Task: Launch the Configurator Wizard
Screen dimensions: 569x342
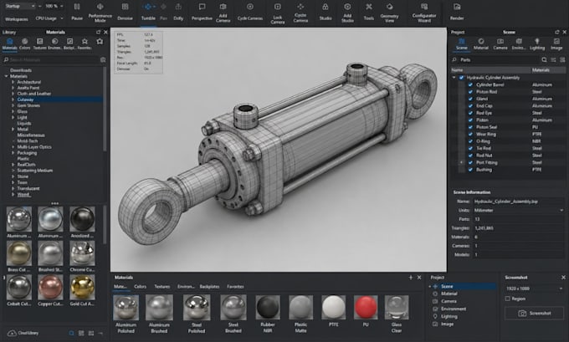Action: click(x=424, y=7)
